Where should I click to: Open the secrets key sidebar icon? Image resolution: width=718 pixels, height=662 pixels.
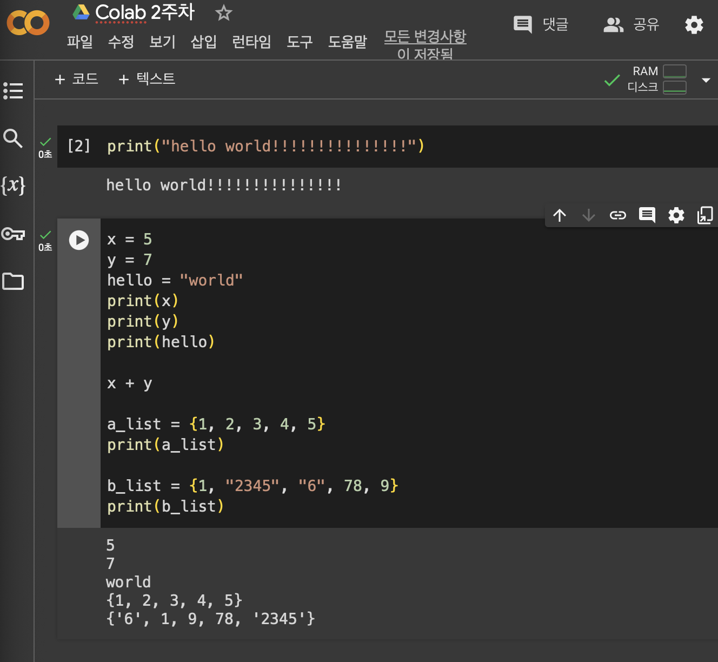pos(13,234)
